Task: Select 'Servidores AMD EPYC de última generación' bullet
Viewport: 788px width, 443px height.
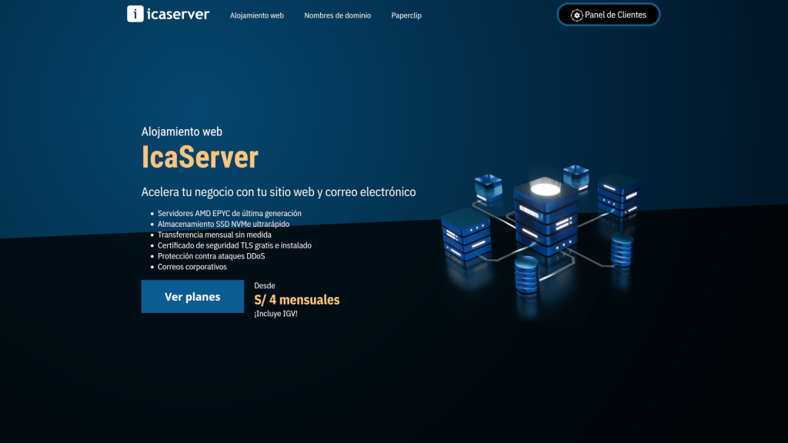Action: coord(229,213)
